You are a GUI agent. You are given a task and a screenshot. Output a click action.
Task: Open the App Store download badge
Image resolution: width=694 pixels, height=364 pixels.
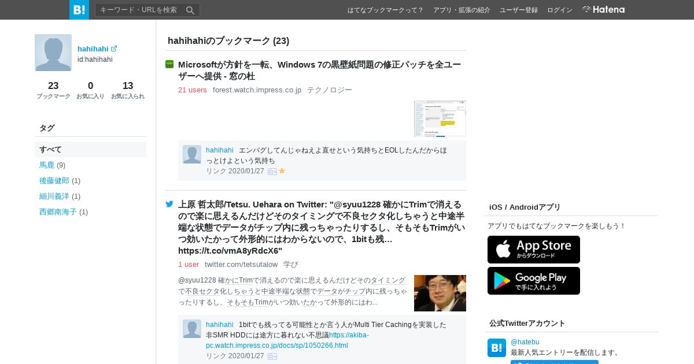point(534,250)
